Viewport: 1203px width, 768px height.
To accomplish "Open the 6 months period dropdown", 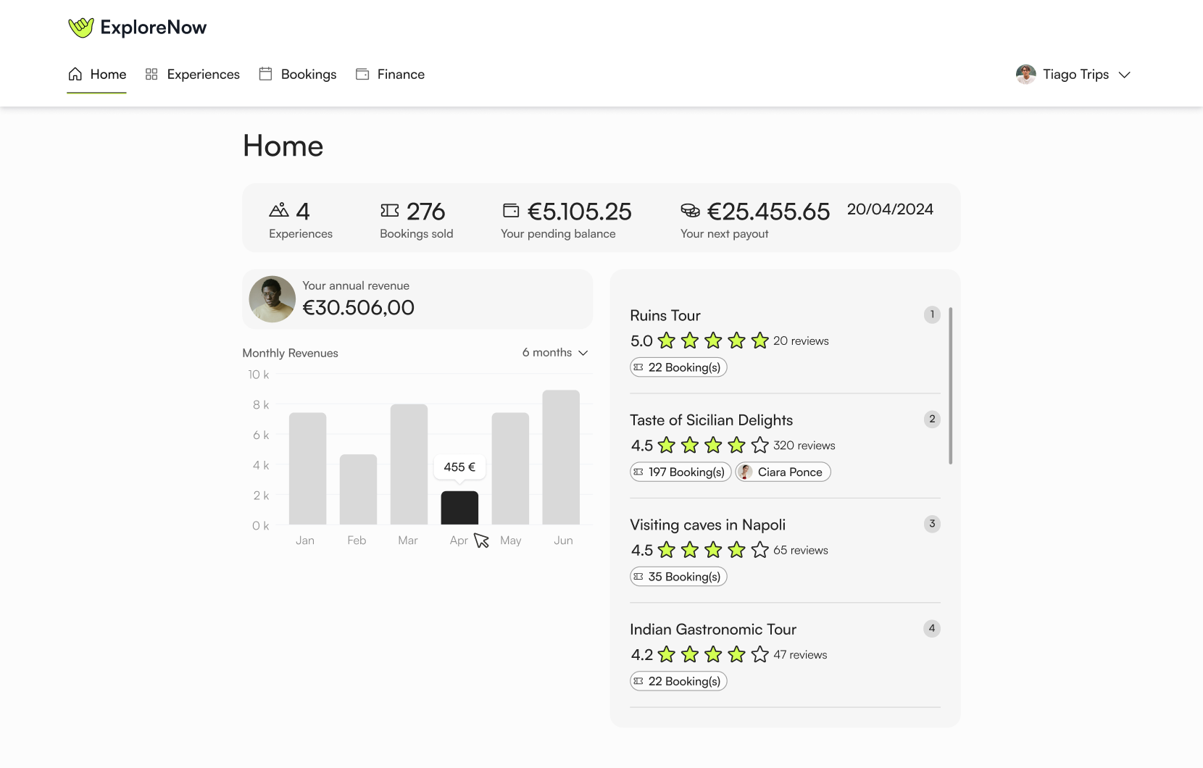I will pyautogui.click(x=555, y=353).
